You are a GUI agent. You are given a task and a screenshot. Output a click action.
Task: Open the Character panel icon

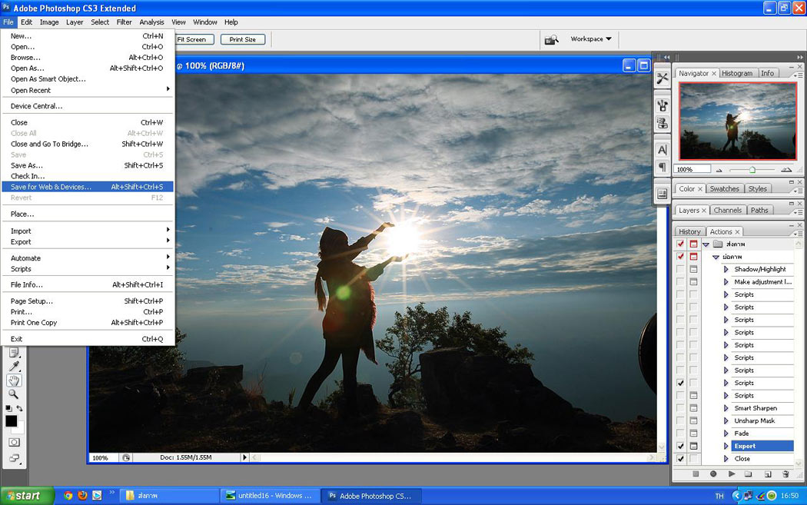point(662,150)
